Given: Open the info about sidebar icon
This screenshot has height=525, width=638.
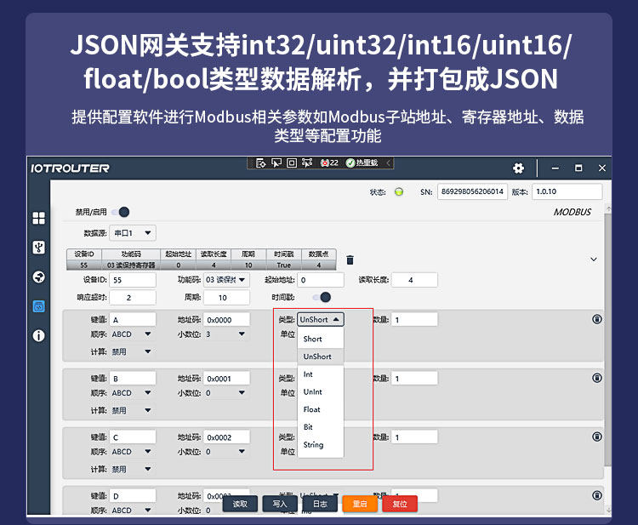Looking at the screenshot, I should coord(38,336).
